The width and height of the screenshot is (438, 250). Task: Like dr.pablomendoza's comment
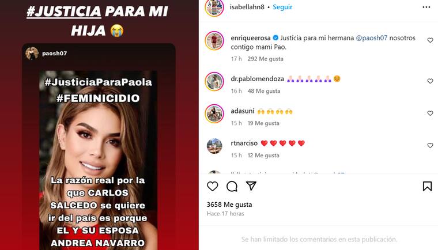[x=430, y=81]
